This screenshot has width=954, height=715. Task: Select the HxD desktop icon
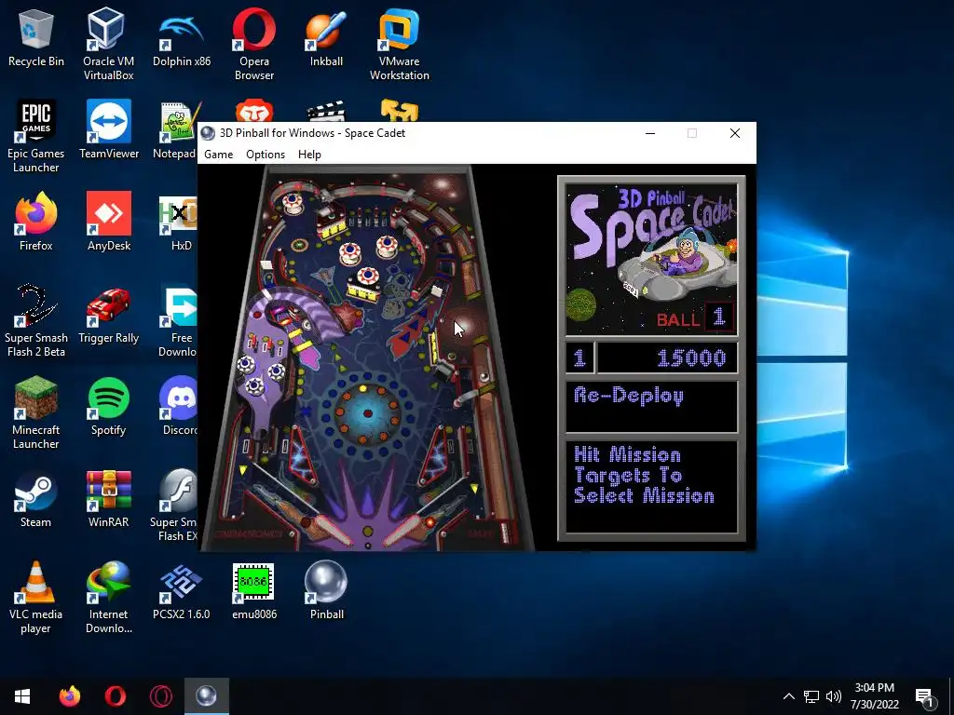click(x=179, y=222)
